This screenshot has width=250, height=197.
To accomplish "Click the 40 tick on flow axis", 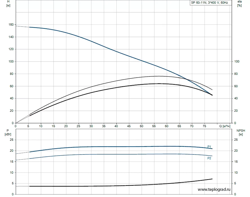I will pos(116,126).
